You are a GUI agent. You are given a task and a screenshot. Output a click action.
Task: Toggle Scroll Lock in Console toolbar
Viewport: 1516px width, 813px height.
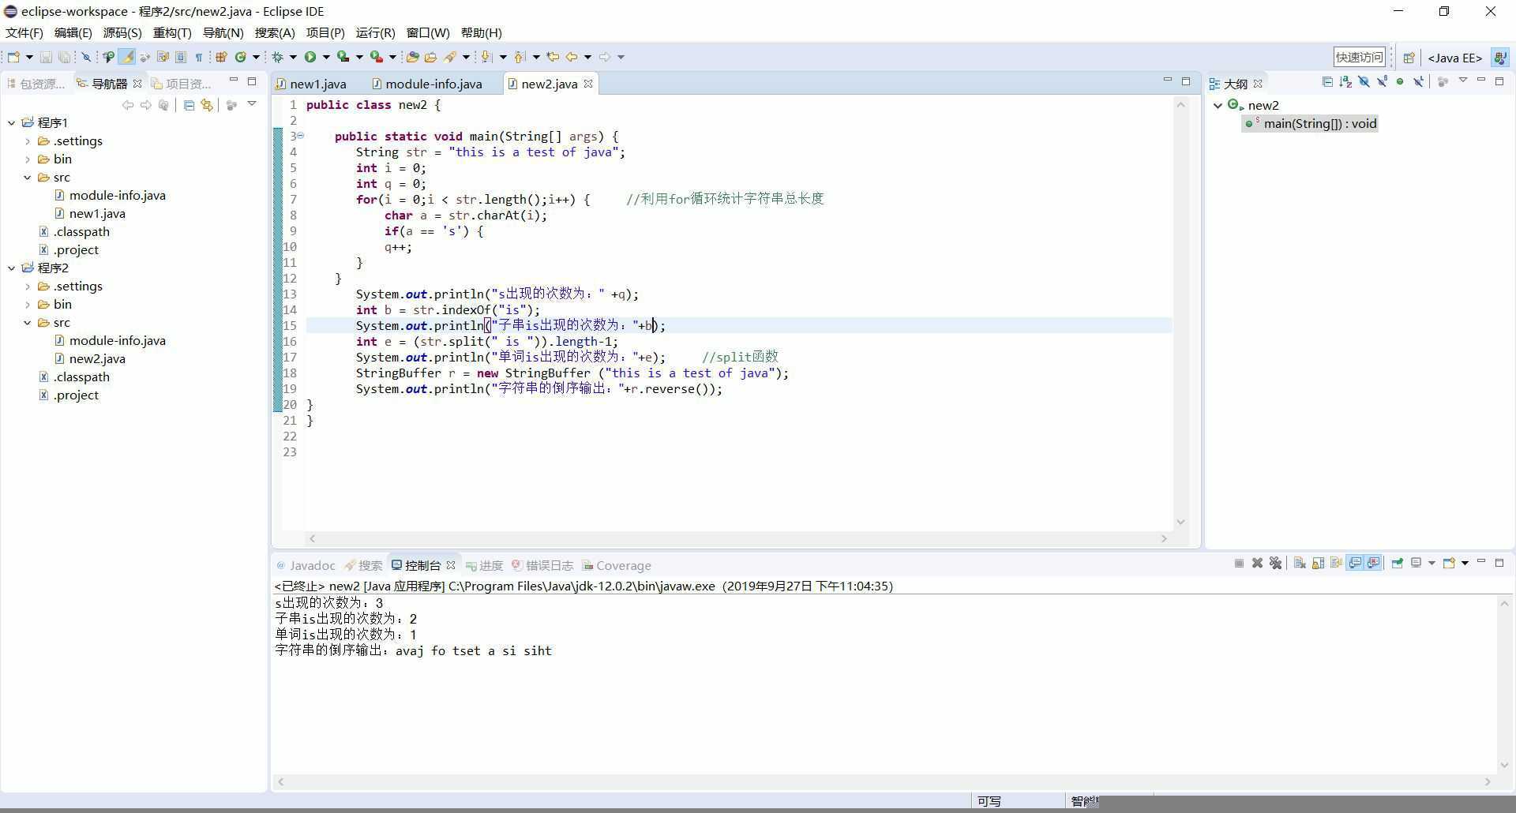coord(1318,563)
